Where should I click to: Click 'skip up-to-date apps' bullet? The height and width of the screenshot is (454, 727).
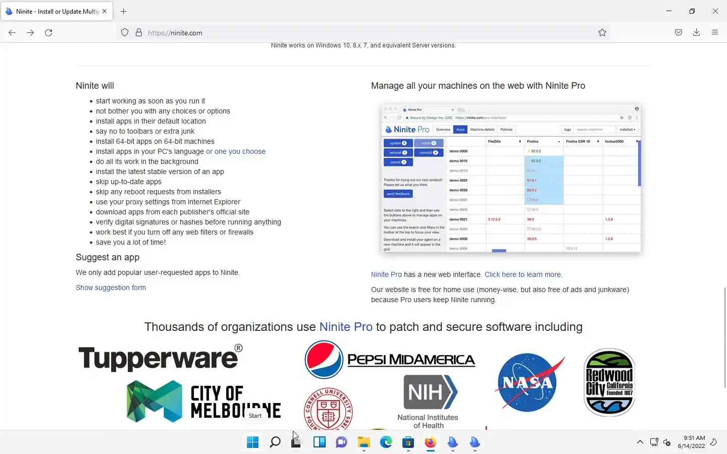(129, 182)
